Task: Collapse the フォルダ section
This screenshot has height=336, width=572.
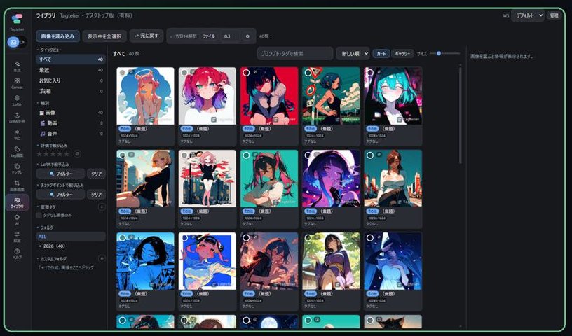Action: pyautogui.click(x=46, y=227)
